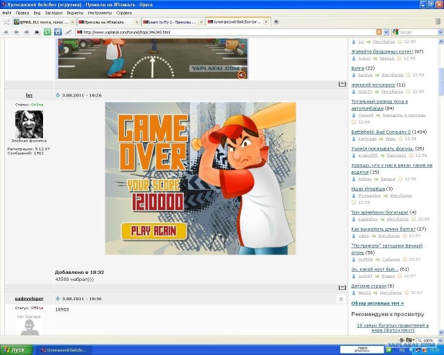The width and height of the screenshot is (444, 355).
Task: Open the Инструменты menu
Action: 100,12
